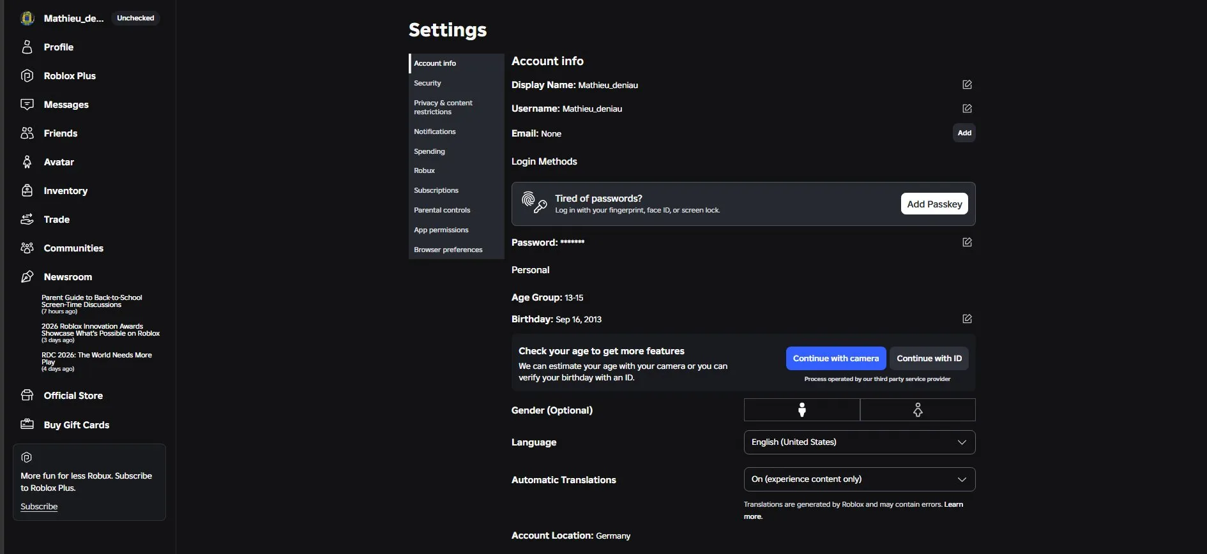Click the Roblox Plus sidebar icon
1207x554 pixels.
point(27,76)
